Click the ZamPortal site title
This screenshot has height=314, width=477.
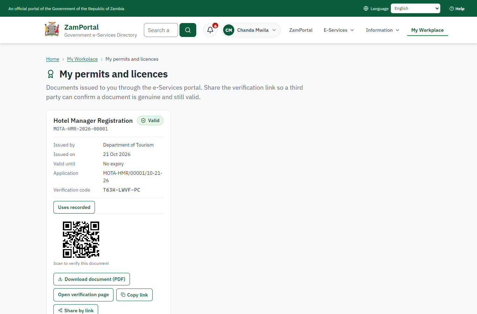(x=81, y=27)
